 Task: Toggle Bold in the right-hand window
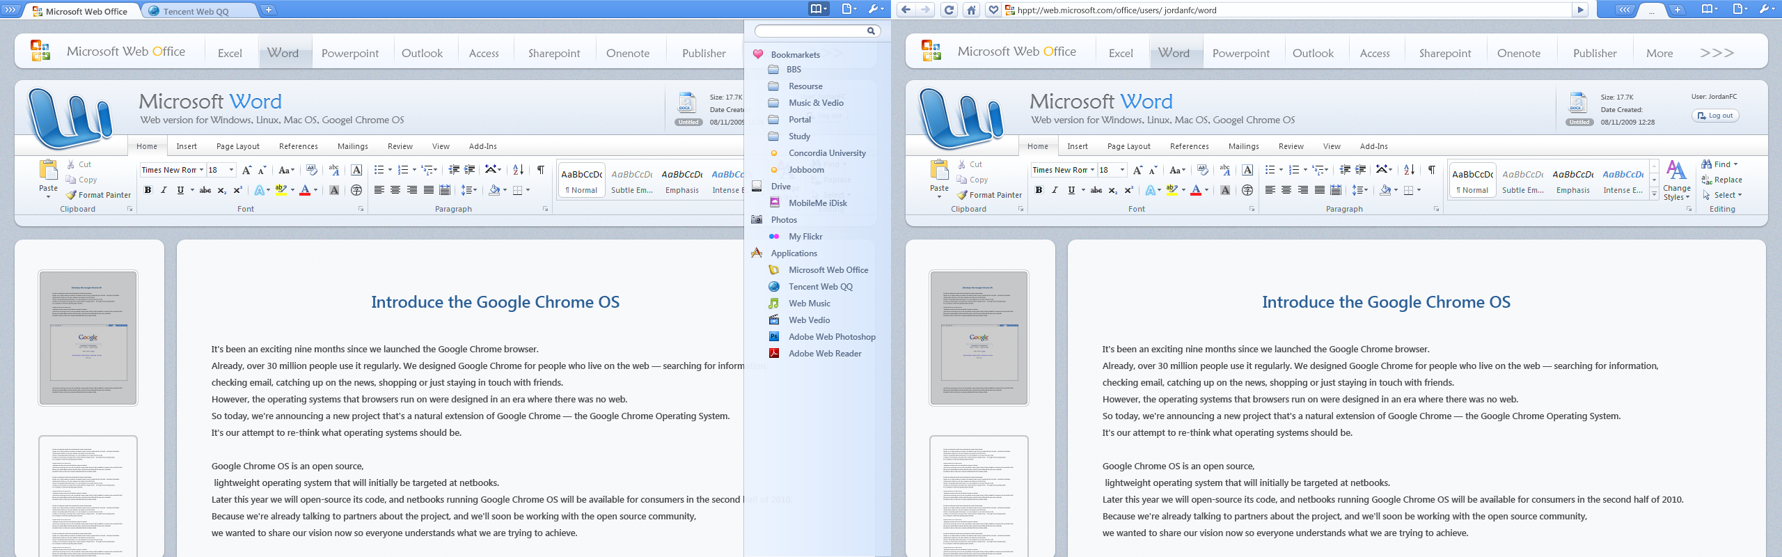tap(1039, 190)
